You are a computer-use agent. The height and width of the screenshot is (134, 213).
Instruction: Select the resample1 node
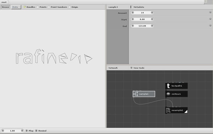pos(176,110)
